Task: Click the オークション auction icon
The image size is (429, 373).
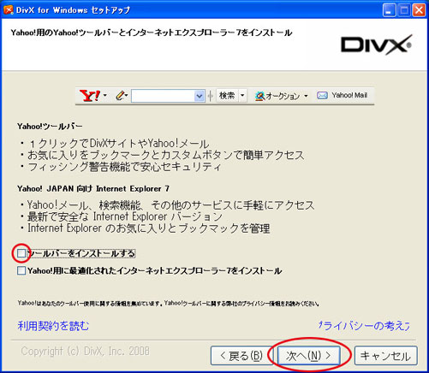Action: (x=259, y=96)
